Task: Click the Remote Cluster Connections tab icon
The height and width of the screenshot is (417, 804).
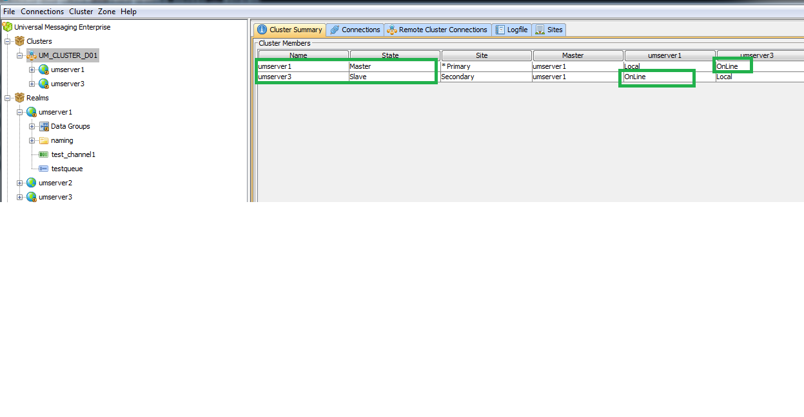Action: pos(391,30)
